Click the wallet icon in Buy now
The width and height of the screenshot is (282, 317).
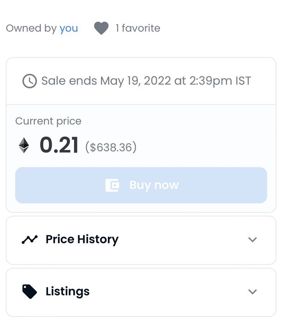pos(112,185)
